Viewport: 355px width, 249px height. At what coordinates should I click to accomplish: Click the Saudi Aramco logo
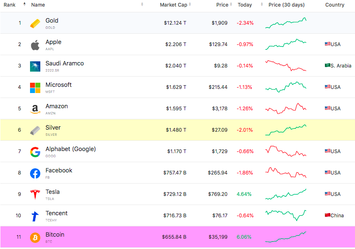[35, 66]
